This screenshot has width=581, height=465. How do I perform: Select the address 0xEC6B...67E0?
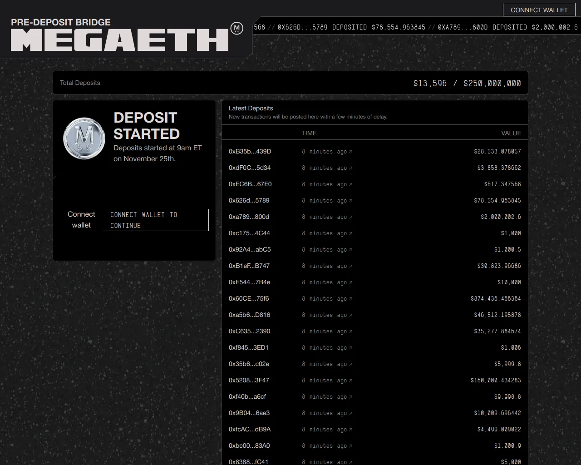(x=250, y=184)
